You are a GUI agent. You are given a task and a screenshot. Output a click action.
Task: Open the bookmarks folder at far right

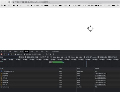tap(118, 5)
